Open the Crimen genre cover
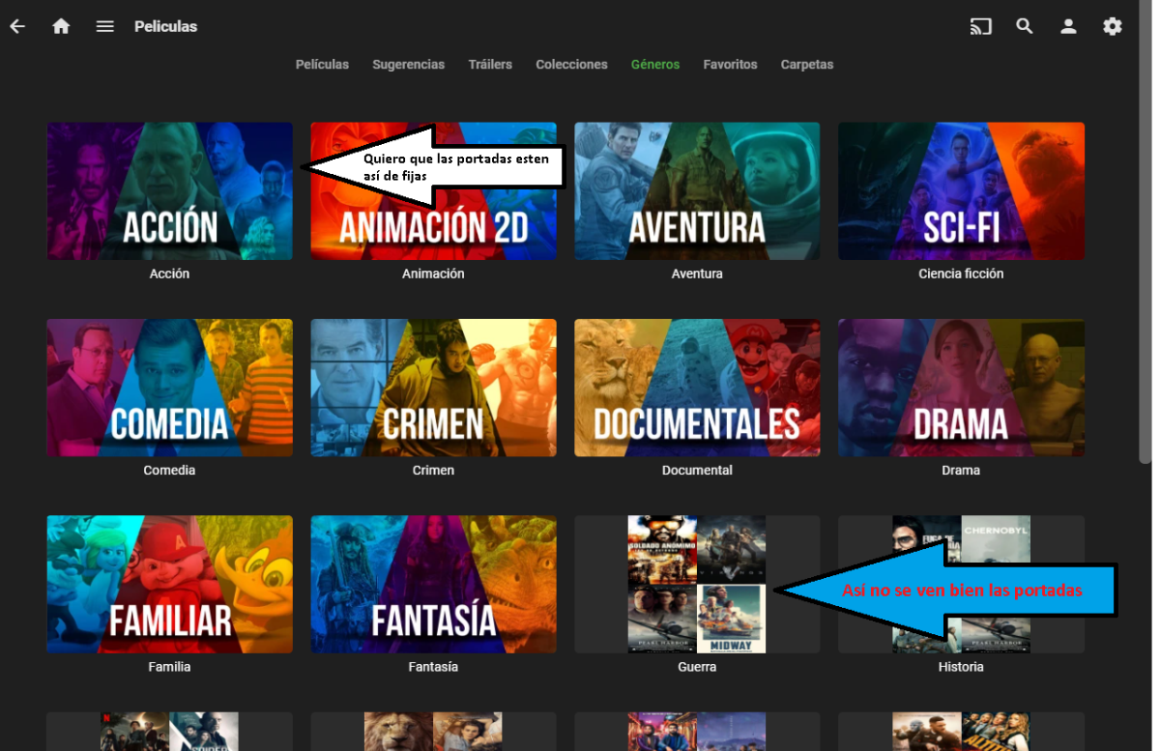Viewport: 1160px width, 751px height. click(433, 388)
